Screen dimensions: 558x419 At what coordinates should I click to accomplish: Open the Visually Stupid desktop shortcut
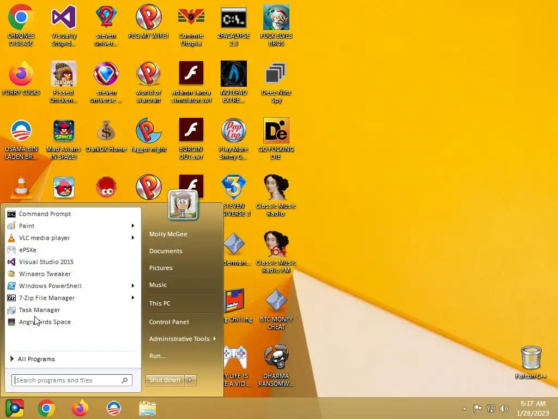63,25
